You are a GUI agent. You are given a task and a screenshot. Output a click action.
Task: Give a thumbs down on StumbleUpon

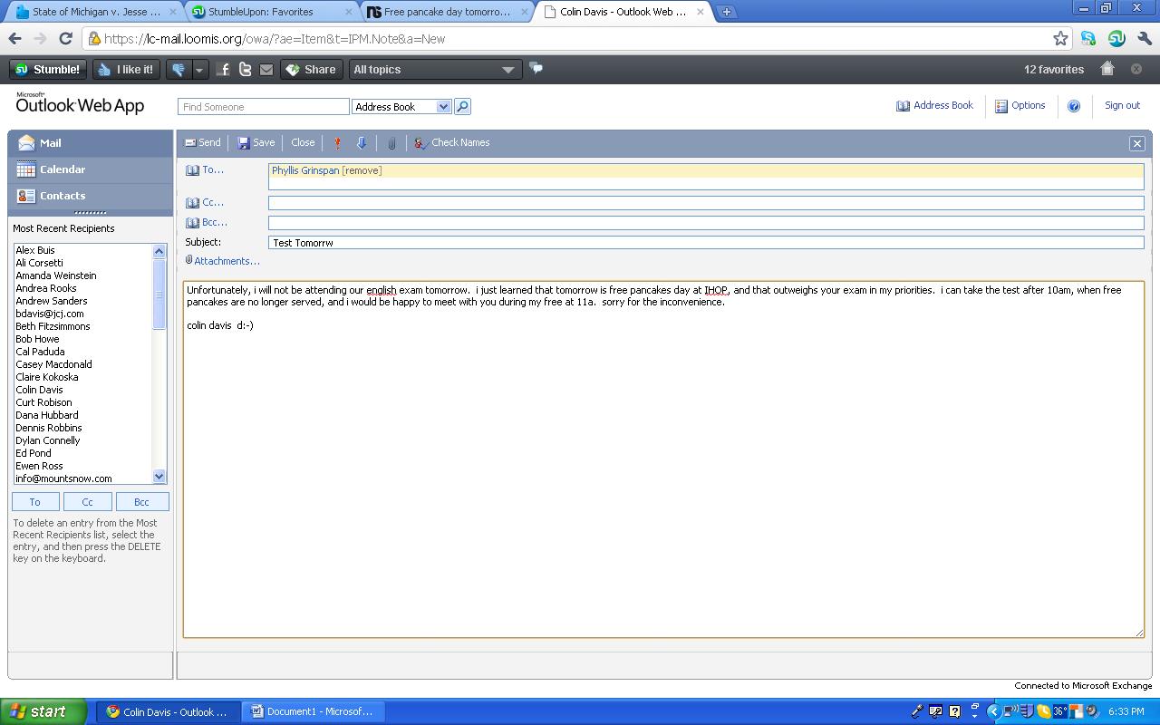click(x=179, y=69)
